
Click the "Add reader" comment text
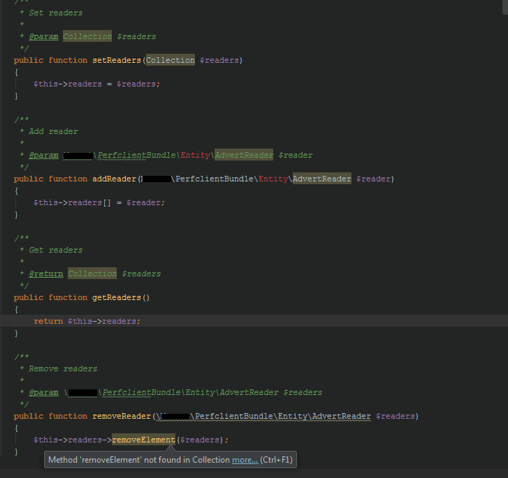point(54,131)
